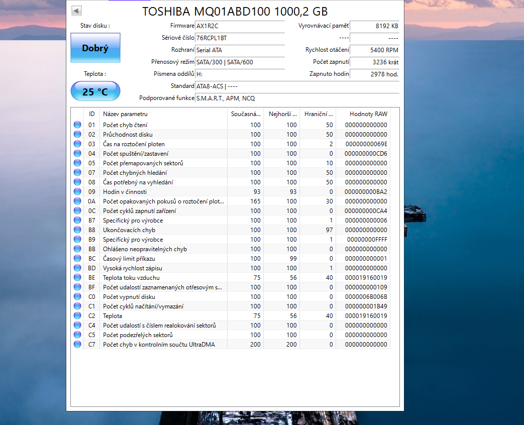524x425 pixels.
Task: Click the indicator for Vysoká rychlost zápisu
Action: (77, 268)
